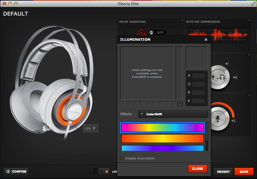Image resolution: width=257 pixels, height=179 pixels.
Task: Open Auto Mic Compression help question mark
Action: tap(249, 21)
